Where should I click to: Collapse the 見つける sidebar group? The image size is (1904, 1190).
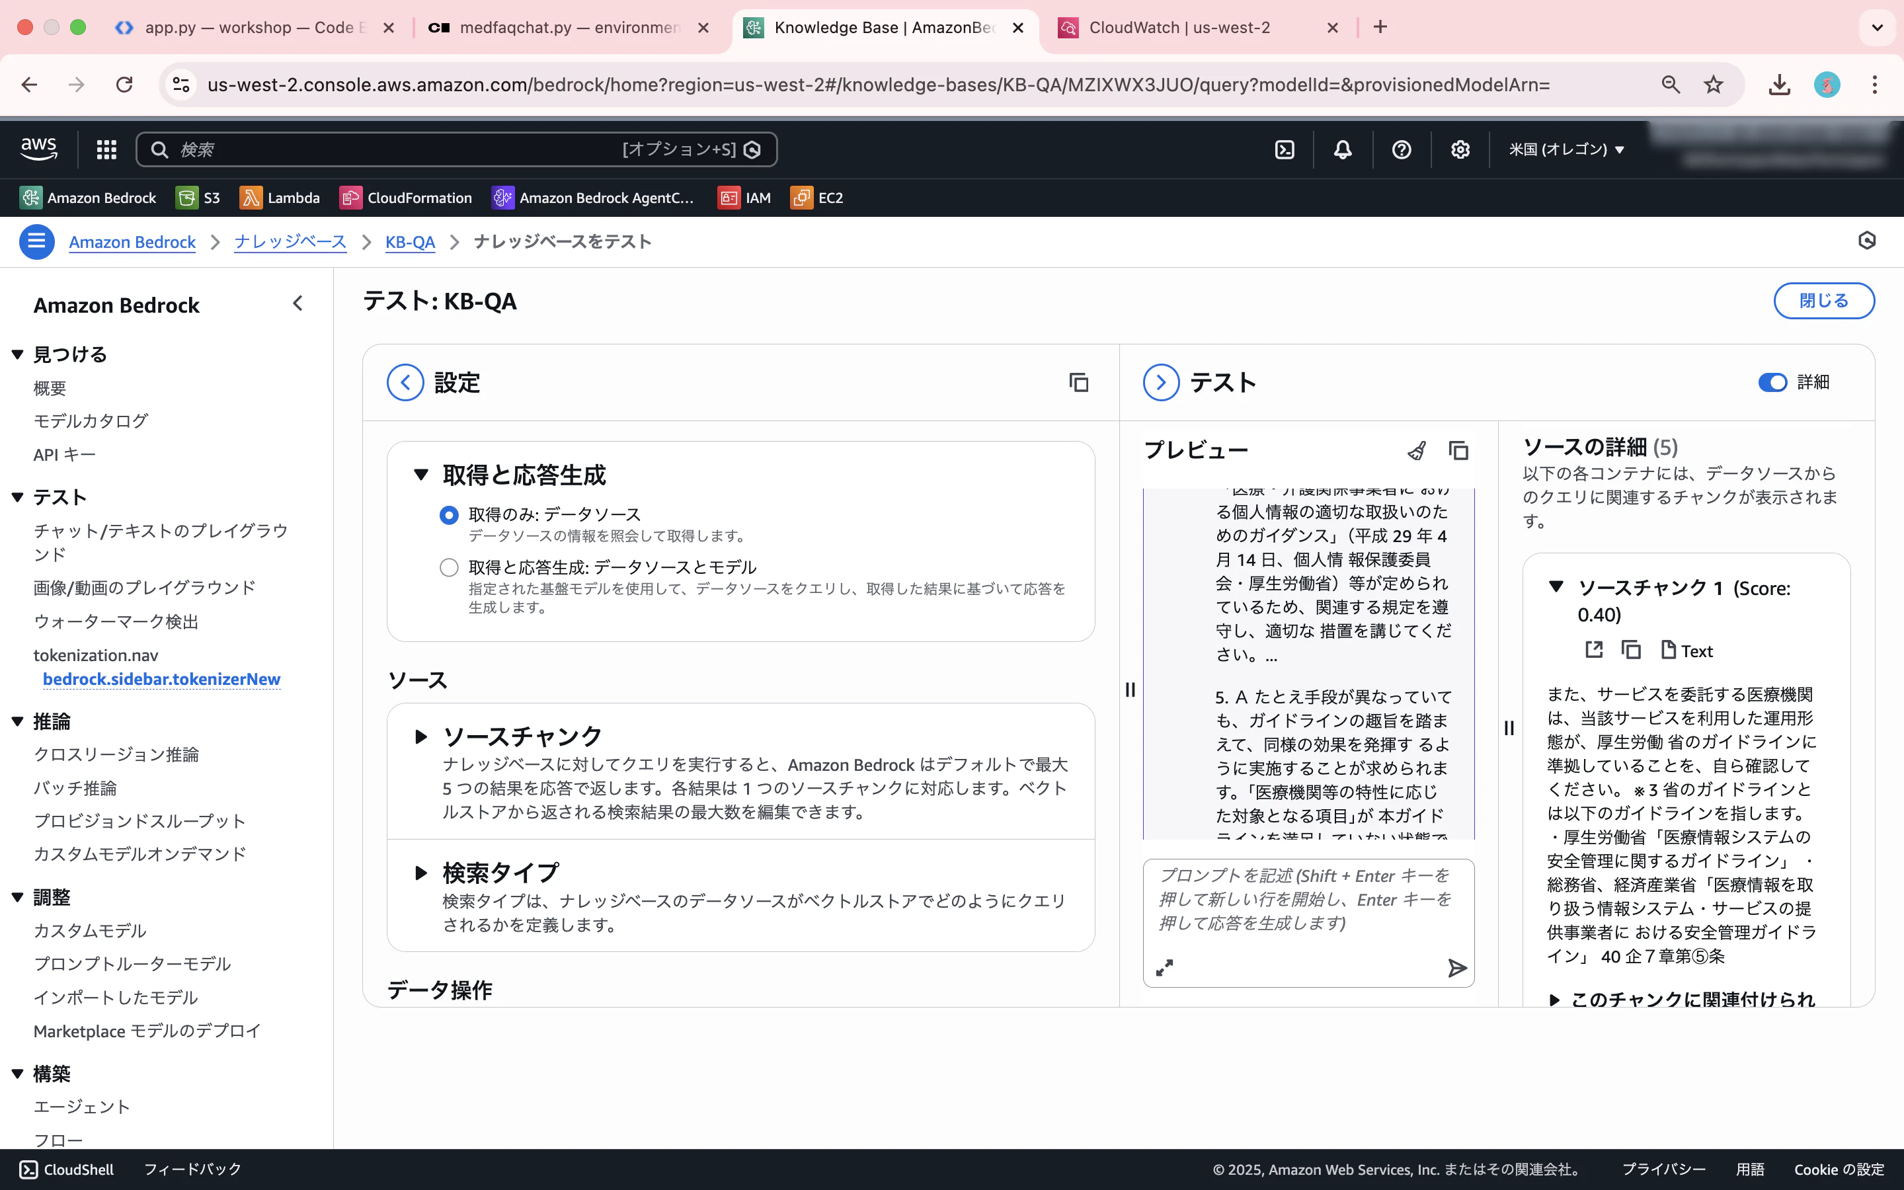click(x=18, y=355)
